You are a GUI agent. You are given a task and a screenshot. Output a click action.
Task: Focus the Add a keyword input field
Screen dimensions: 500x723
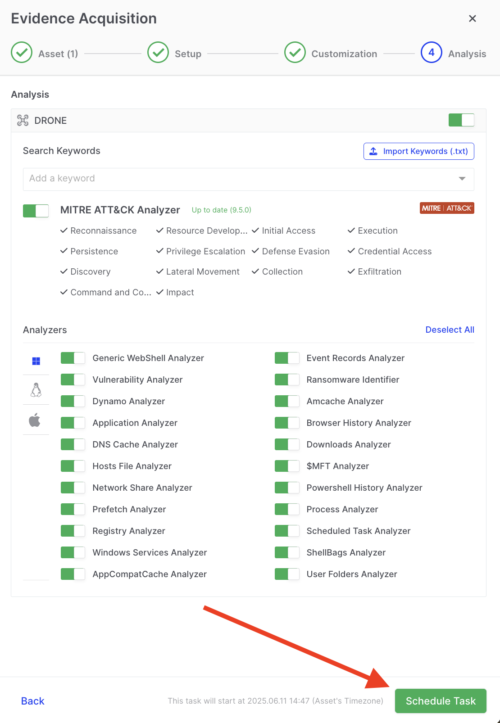pos(239,179)
